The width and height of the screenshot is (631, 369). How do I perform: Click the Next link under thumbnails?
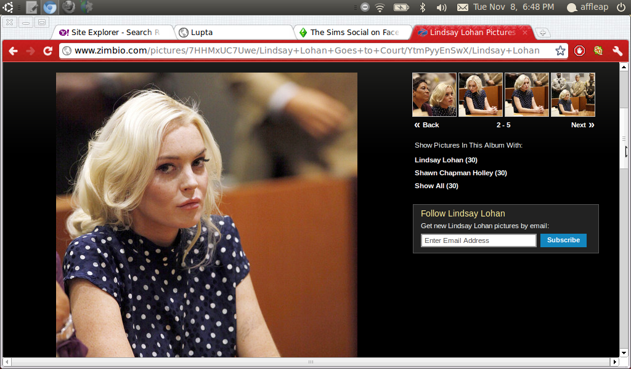pos(583,125)
